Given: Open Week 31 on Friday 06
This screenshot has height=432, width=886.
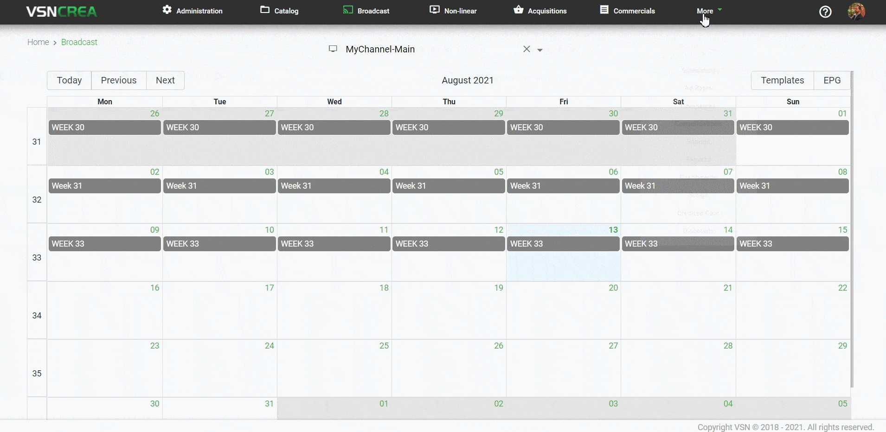Looking at the screenshot, I should point(563,186).
